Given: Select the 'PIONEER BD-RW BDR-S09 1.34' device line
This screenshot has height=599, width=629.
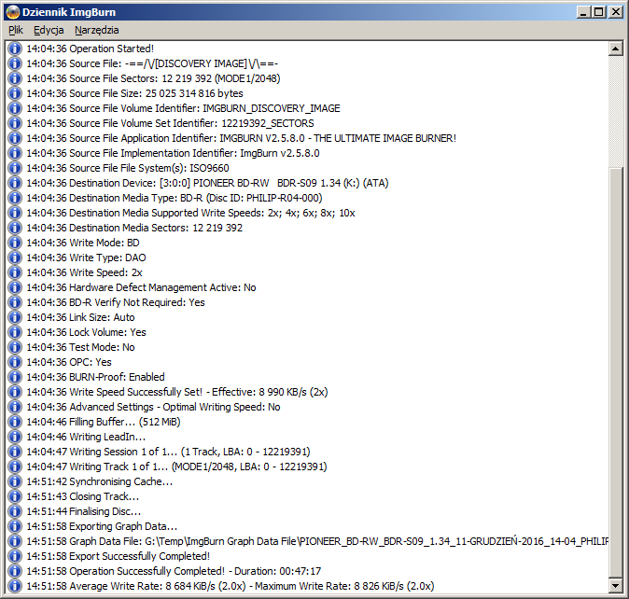Looking at the screenshot, I should [x=207, y=183].
